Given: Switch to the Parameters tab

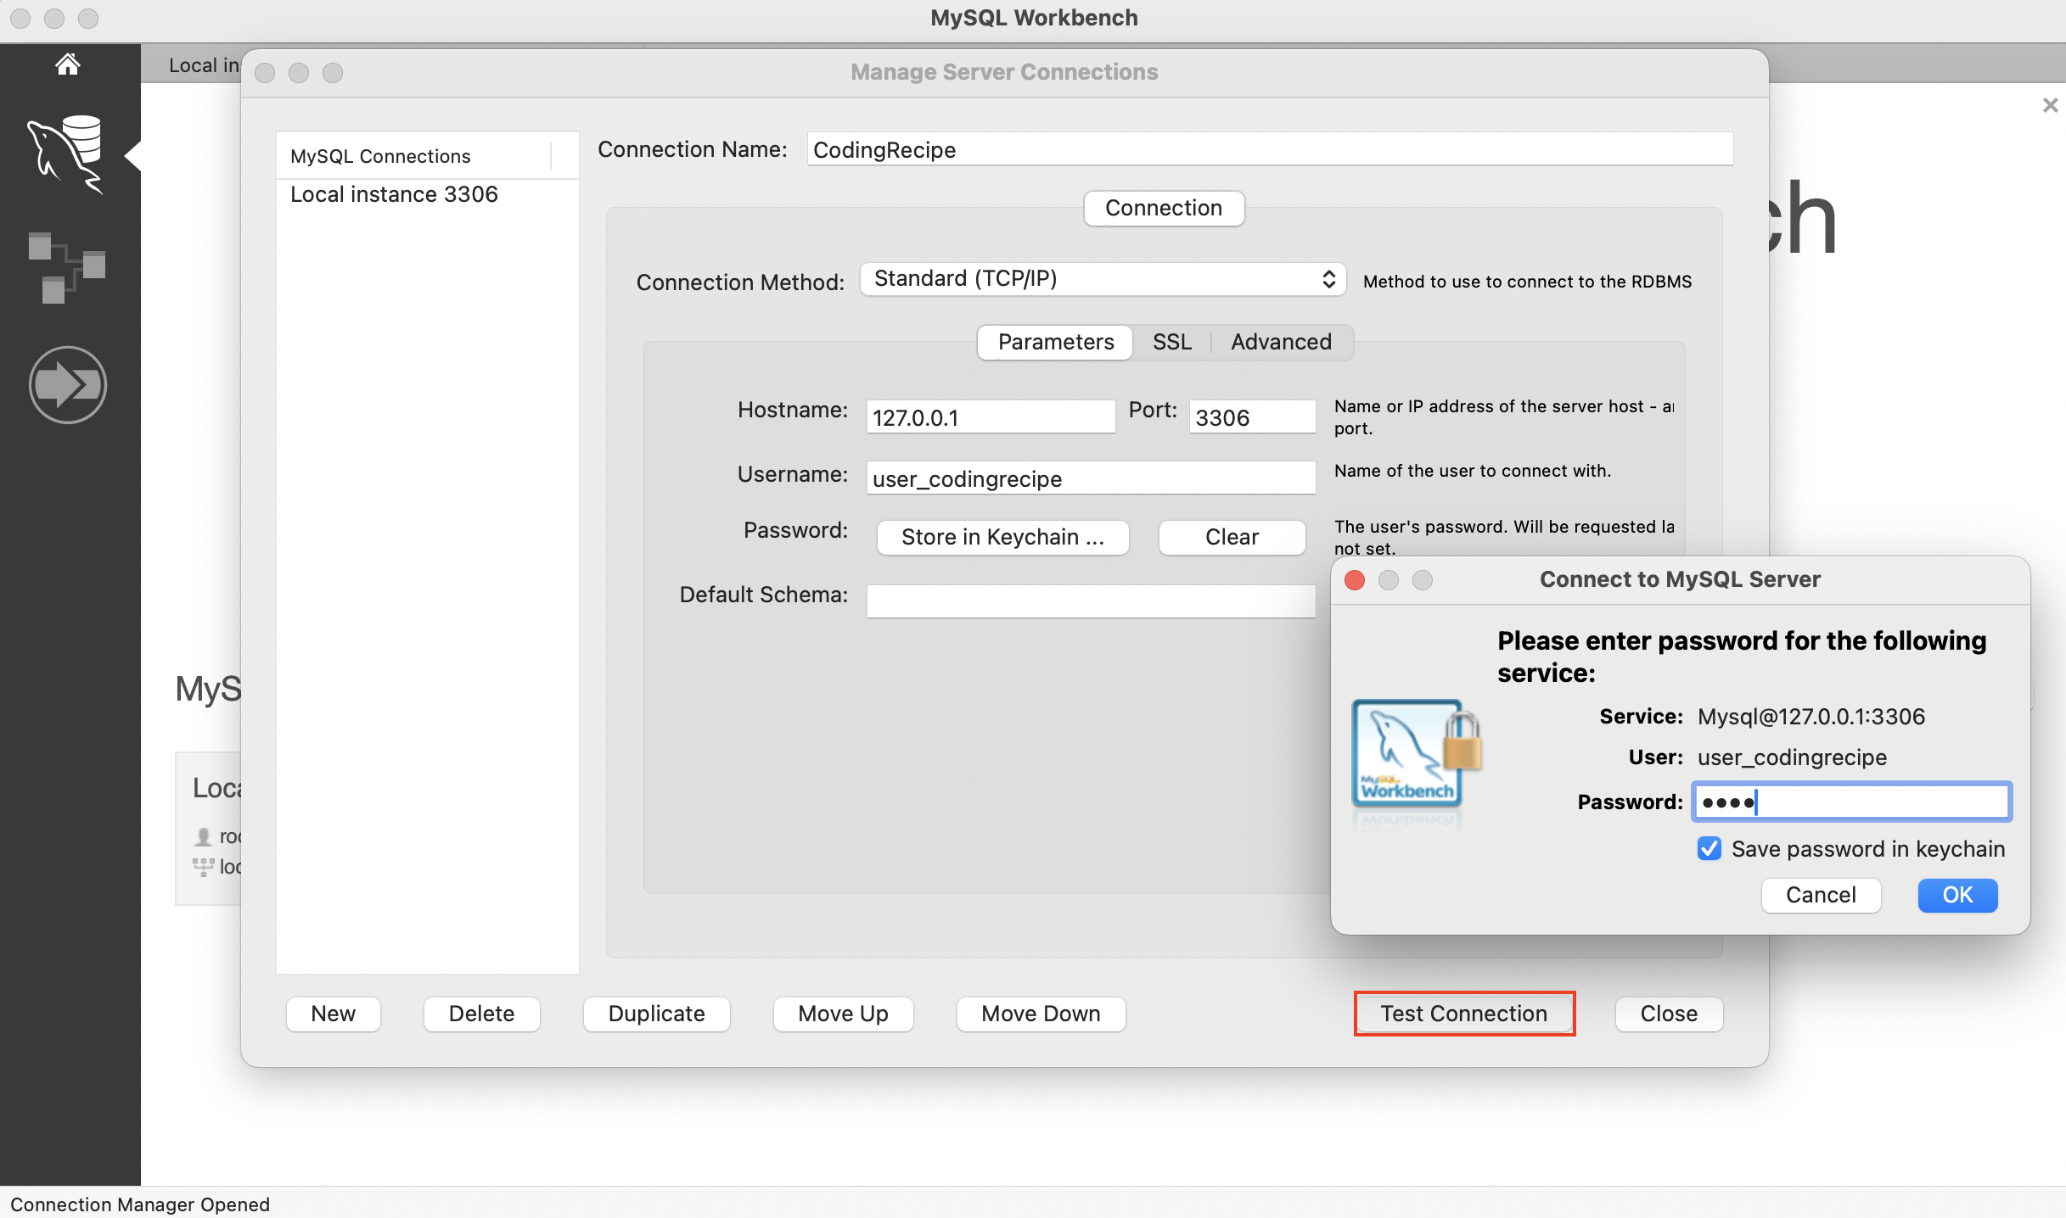Looking at the screenshot, I should point(1055,342).
